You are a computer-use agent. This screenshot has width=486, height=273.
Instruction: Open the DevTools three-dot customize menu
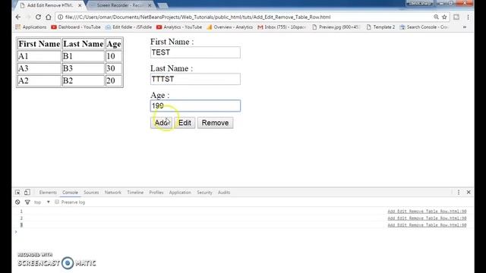click(x=459, y=192)
